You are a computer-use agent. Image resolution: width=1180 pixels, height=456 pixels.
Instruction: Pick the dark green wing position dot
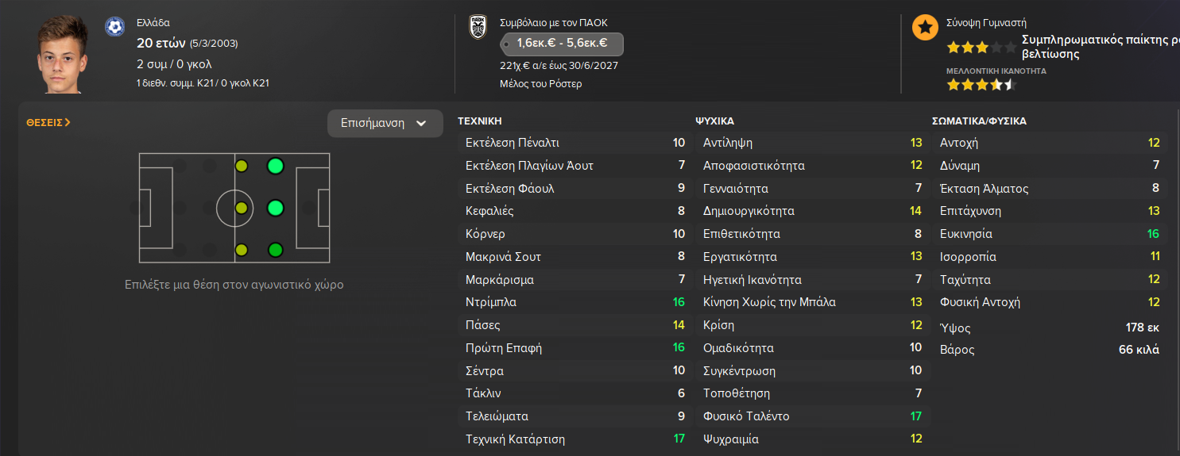point(275,250)
